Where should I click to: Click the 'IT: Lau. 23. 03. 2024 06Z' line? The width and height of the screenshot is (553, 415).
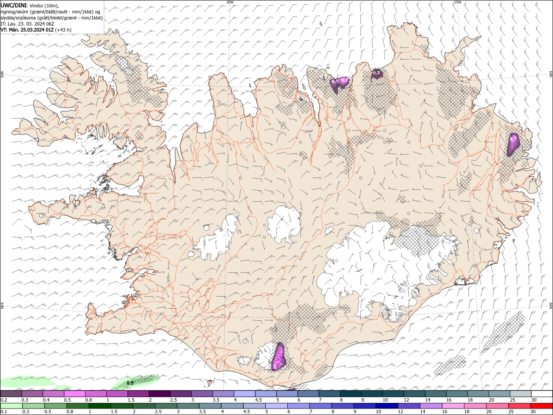click(28, 24)
